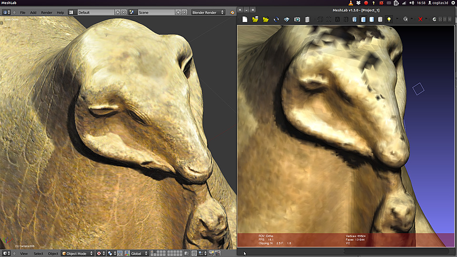Open the 3D View editor type selector
Viewport: 457px width, 257px height.
6,254
